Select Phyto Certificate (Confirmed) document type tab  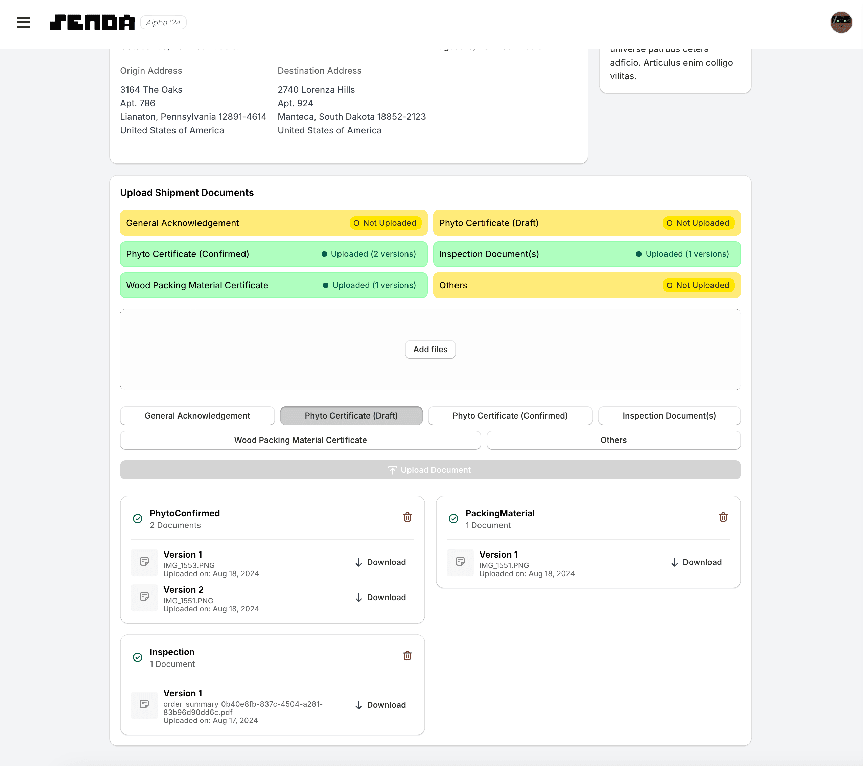[510, 415]
